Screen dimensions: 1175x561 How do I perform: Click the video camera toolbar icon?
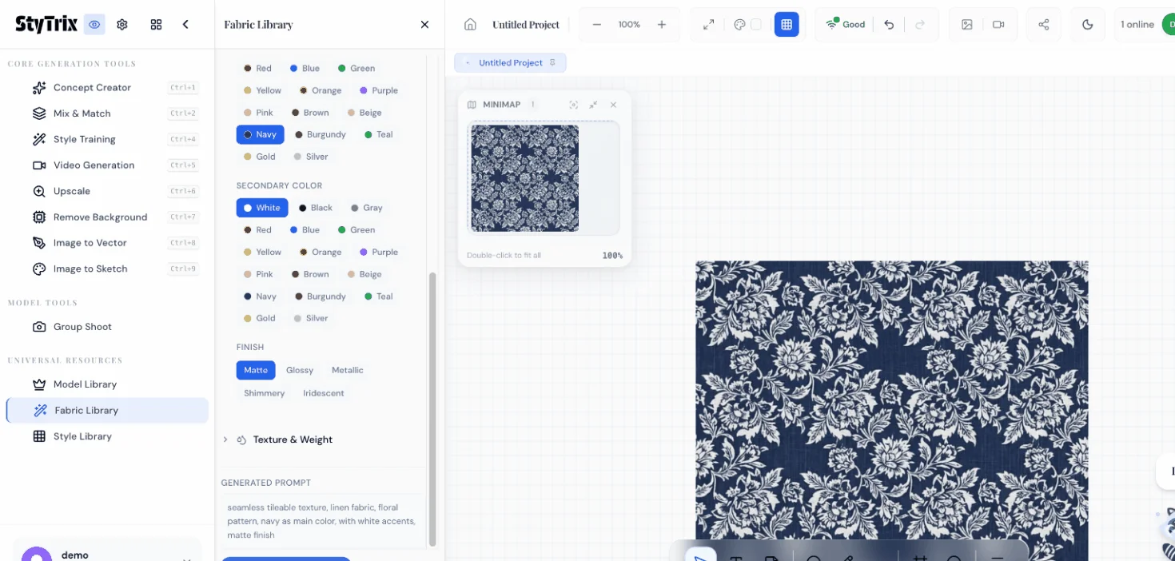point(998,25)
